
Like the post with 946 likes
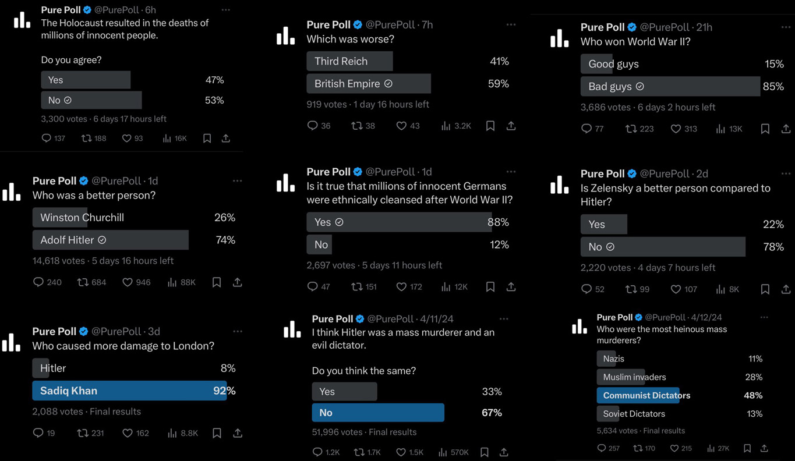coord(136,282)
